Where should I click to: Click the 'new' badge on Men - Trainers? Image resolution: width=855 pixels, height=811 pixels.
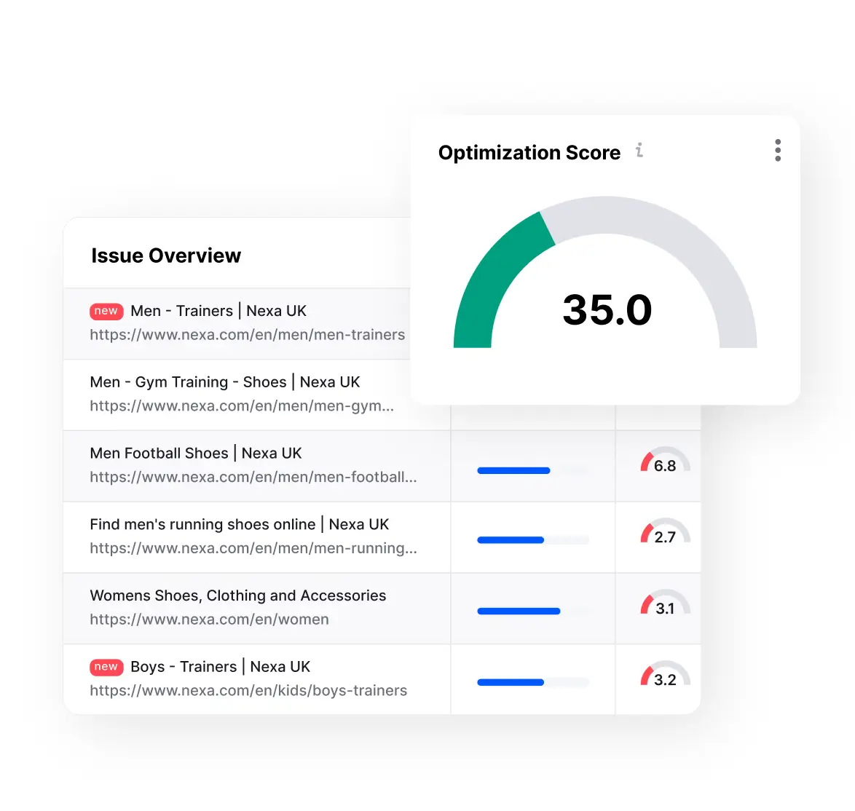pos(106,312)
